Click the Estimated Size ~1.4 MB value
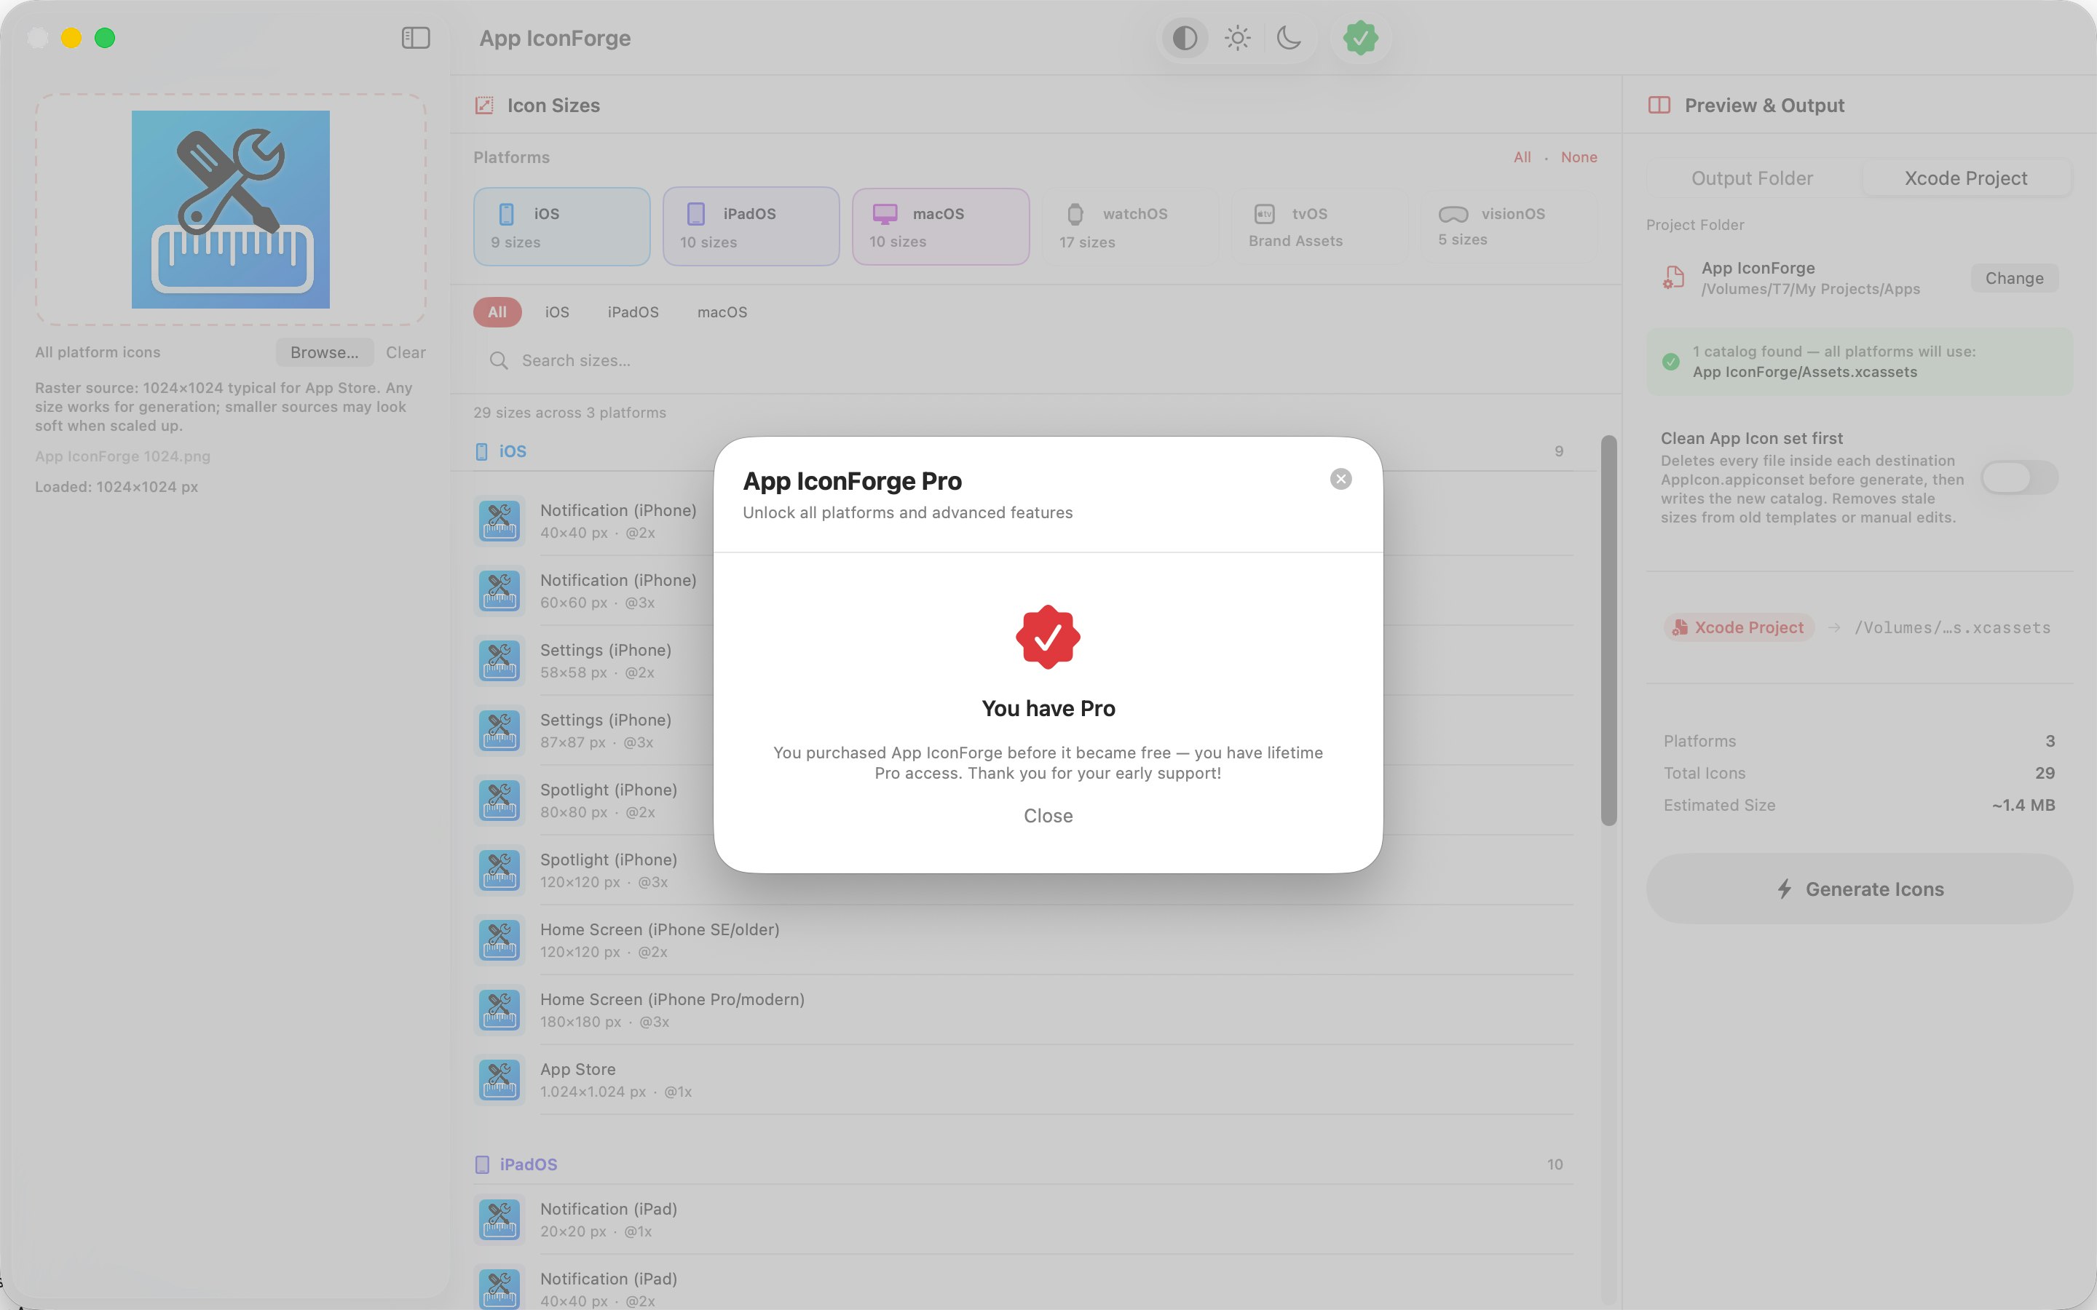2097x1310 pixels. pos(2023,805)
